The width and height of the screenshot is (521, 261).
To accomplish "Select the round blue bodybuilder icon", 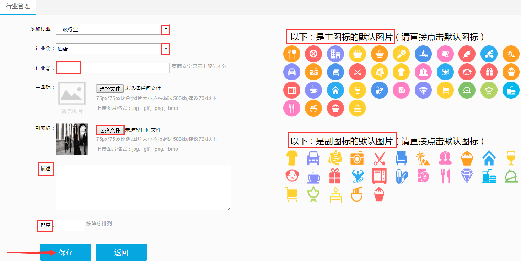I will [x=445, y=72].
